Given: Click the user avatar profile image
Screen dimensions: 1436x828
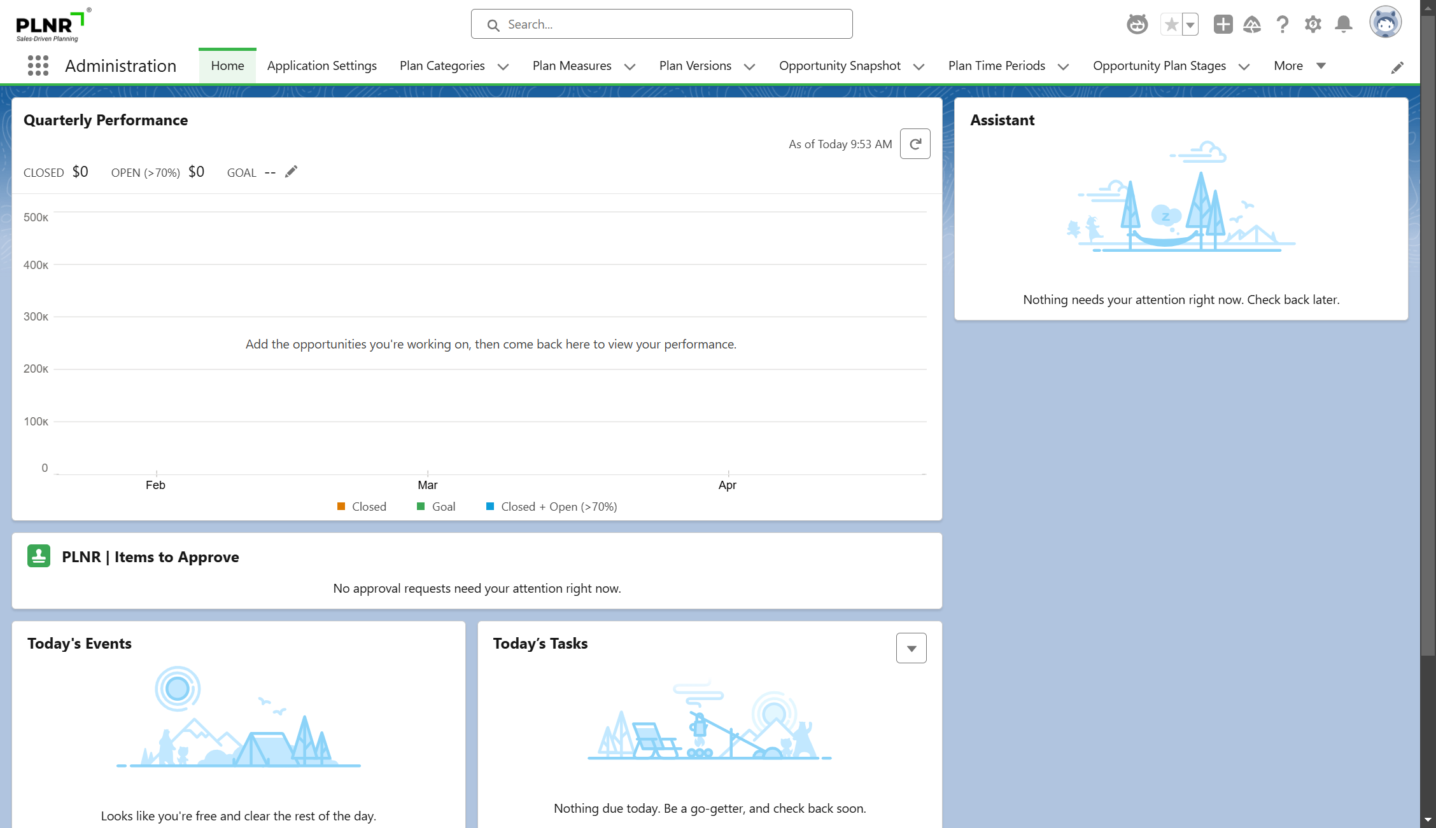Looking at the screenshot, I should [x=1385, y=24].
